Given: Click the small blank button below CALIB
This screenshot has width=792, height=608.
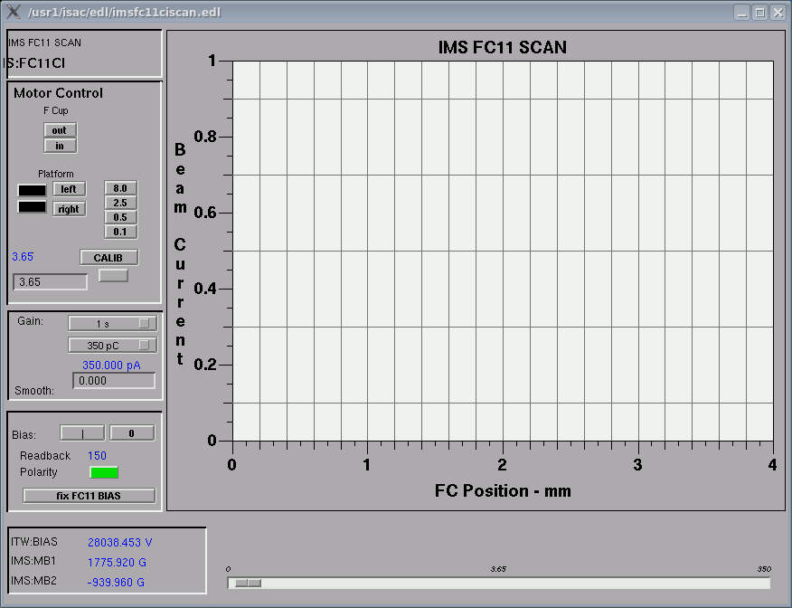Looking at the screenshot, I should [x=113, y=275].
